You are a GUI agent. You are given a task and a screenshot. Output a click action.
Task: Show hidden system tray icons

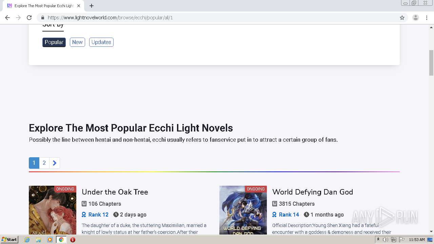point(378,240)
